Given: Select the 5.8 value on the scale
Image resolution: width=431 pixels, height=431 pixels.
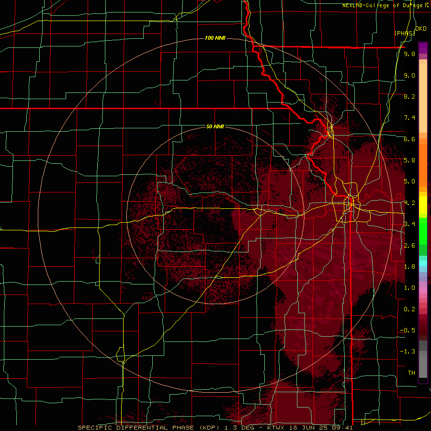Looking at the screenshot, I should [409, 160].
